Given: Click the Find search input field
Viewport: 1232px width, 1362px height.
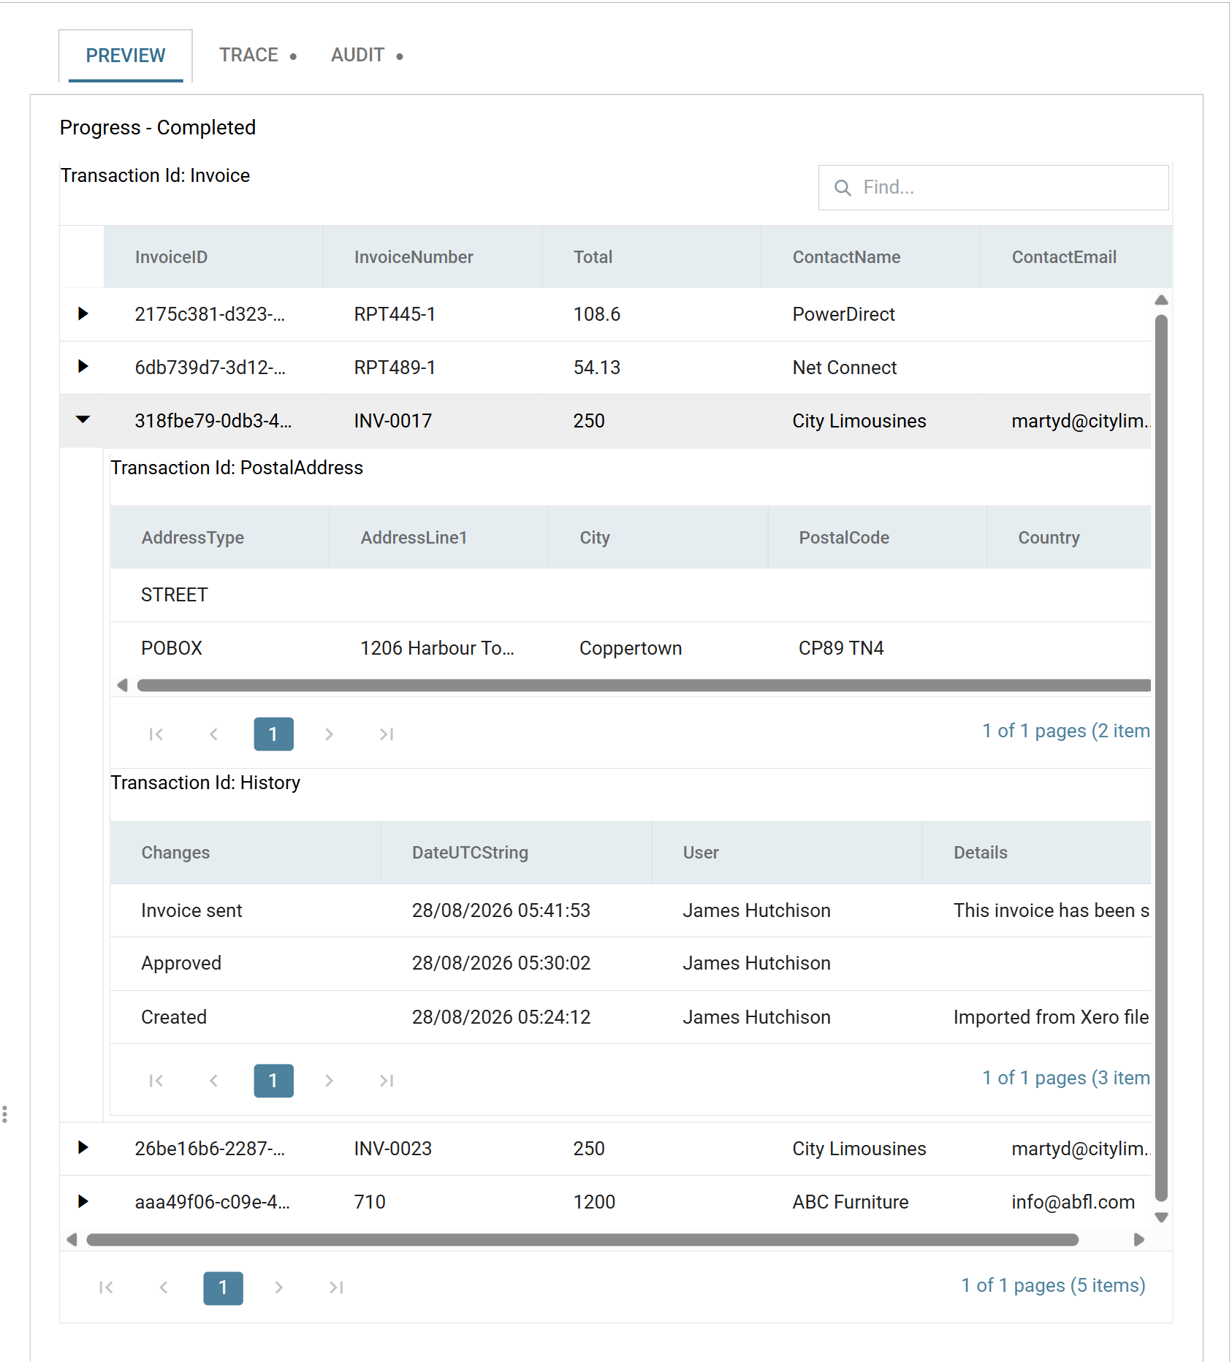Looking at the screenshot, I should point(993,188).
